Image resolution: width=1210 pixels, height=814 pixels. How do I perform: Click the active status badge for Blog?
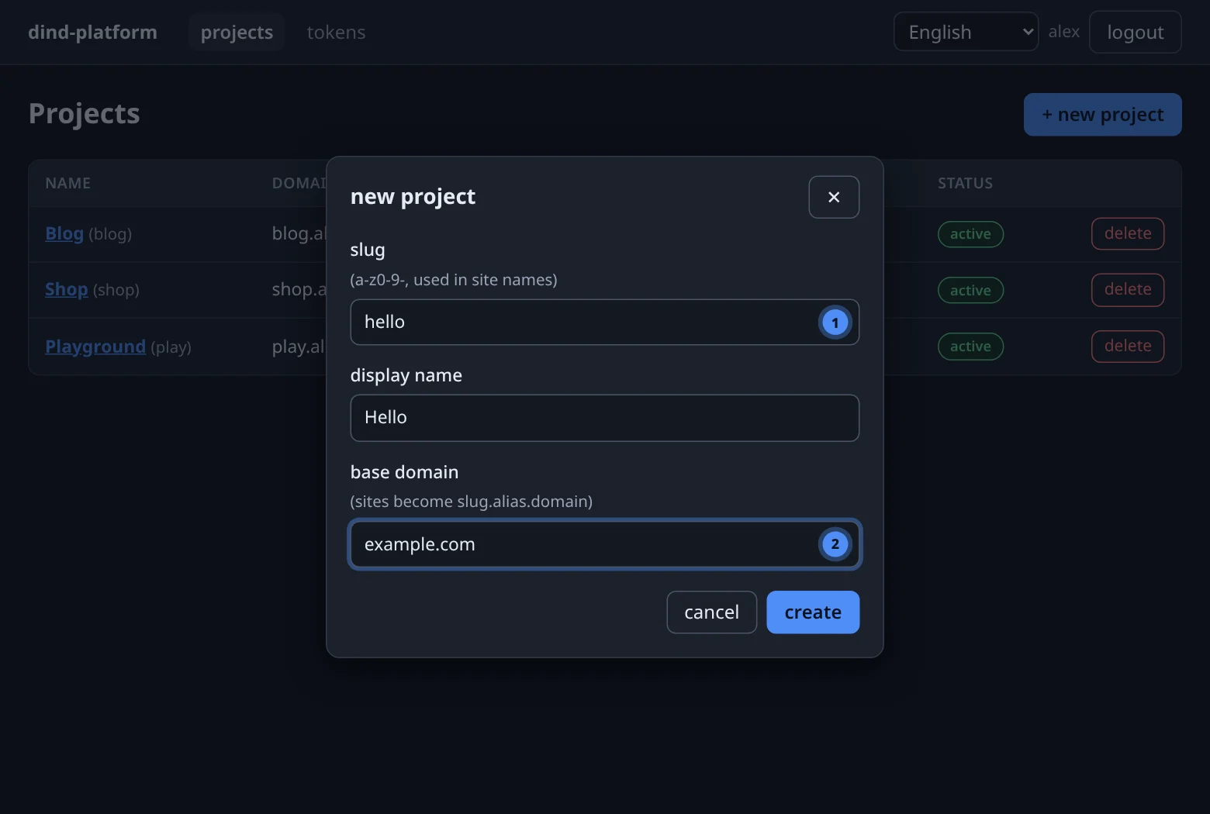970,234
